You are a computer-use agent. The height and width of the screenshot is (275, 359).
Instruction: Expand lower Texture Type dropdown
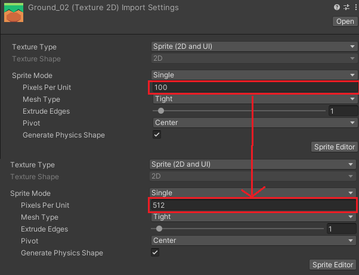pos(252,165)
